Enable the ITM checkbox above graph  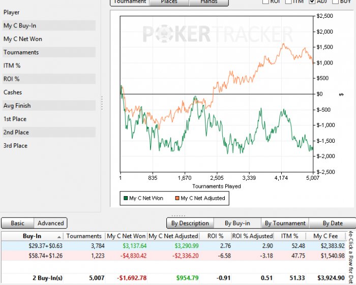pyautogui.click(x=288, y=2)
